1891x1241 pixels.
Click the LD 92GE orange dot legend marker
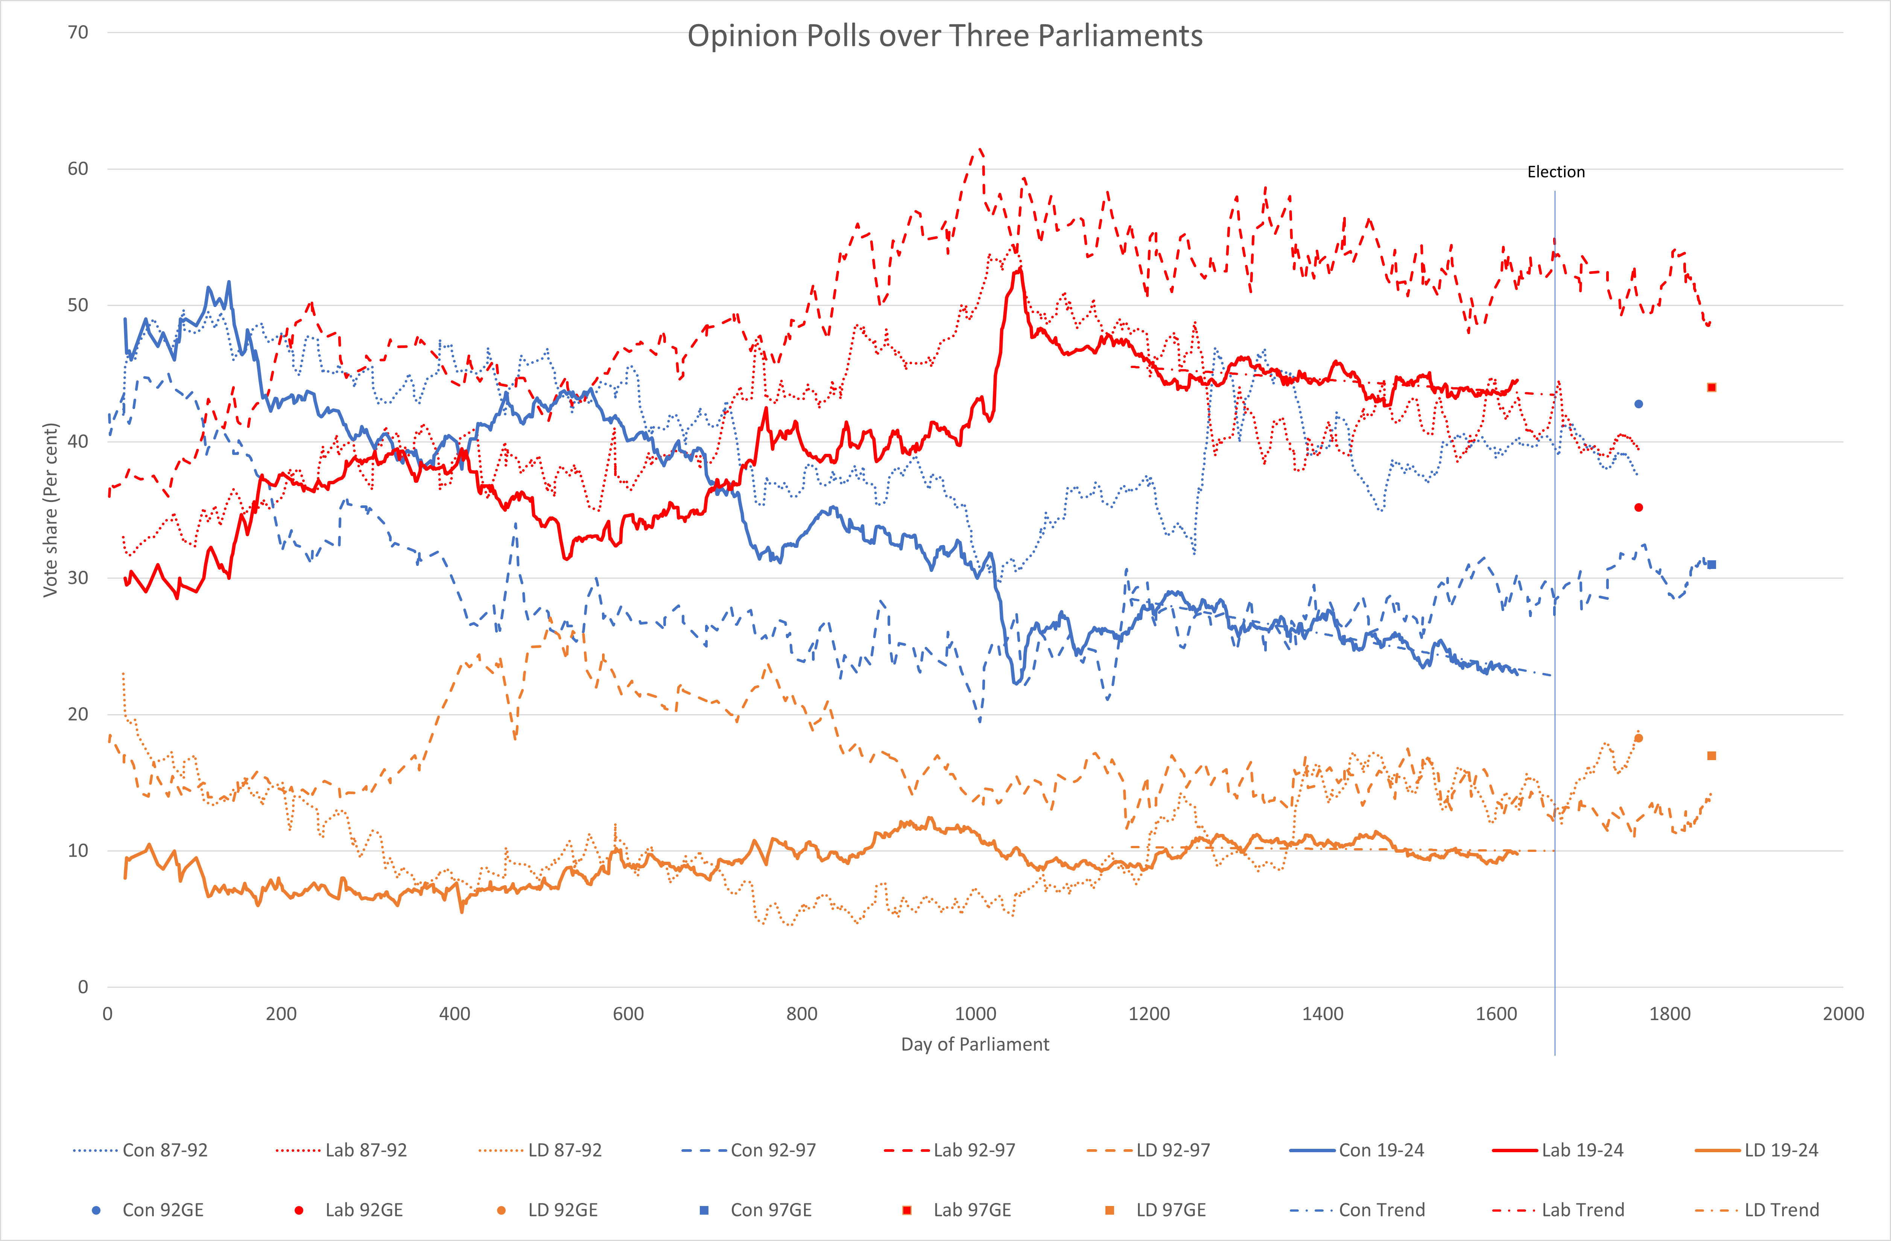[502, 1211]
